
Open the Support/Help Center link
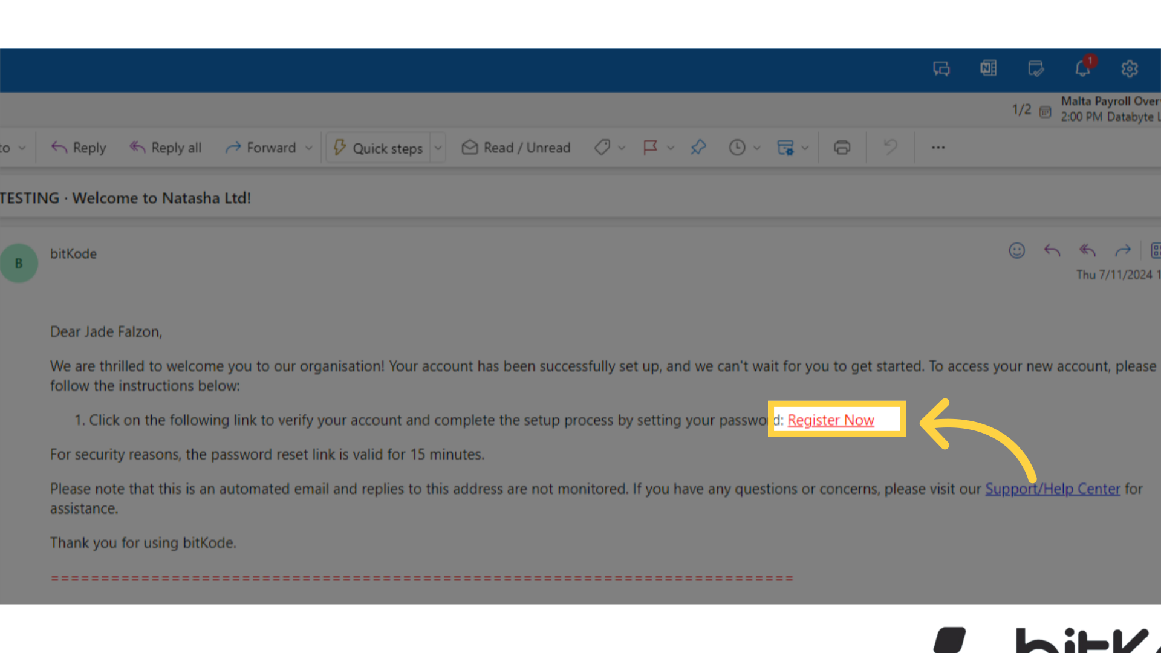pos(1053,489)
